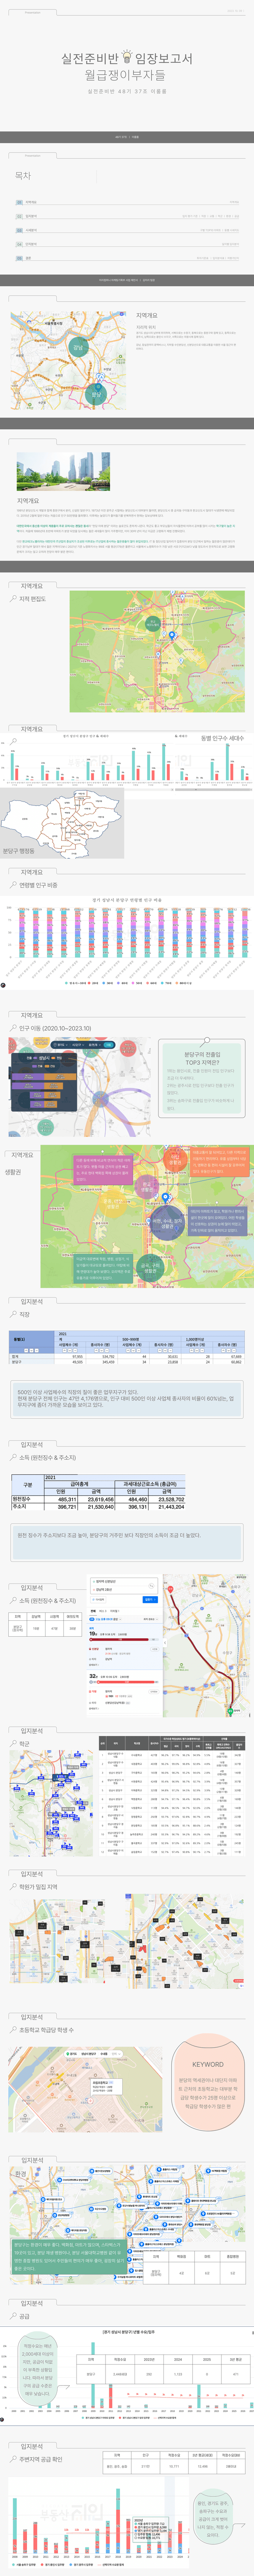Click the '지역 현방도' heading

point(32,599)
